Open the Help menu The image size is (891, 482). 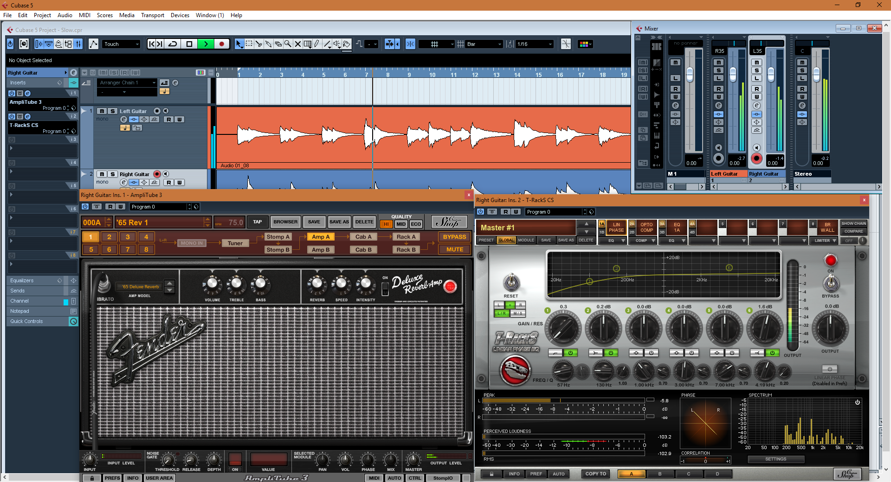tap(236, 15)
